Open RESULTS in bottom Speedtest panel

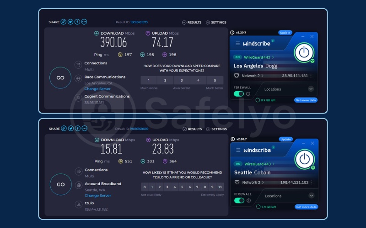click(x=192, y=129)
